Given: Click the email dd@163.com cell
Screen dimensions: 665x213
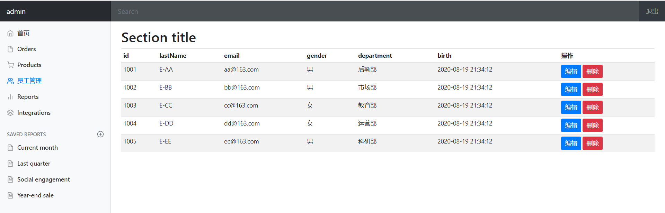Looking at the screenshot, I should click(x=242, y=123).
